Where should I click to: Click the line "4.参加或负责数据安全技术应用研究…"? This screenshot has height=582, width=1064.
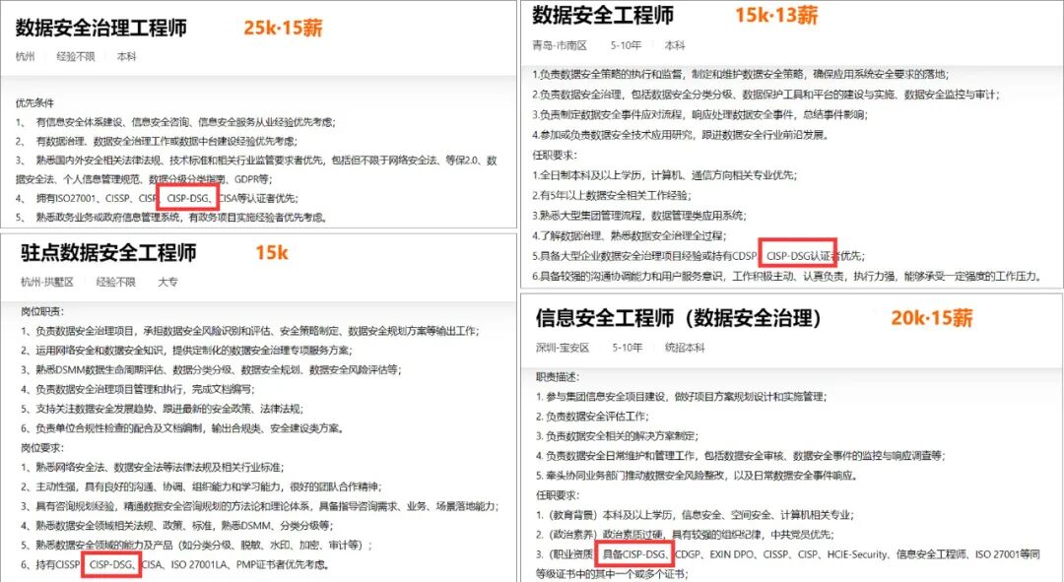tap(681, 135)
